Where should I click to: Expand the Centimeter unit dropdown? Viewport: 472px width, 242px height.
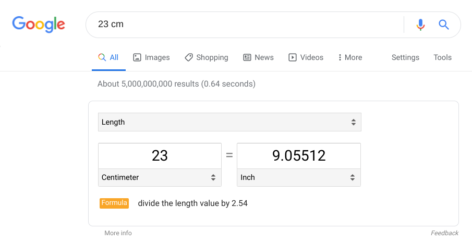pos(160,177)
